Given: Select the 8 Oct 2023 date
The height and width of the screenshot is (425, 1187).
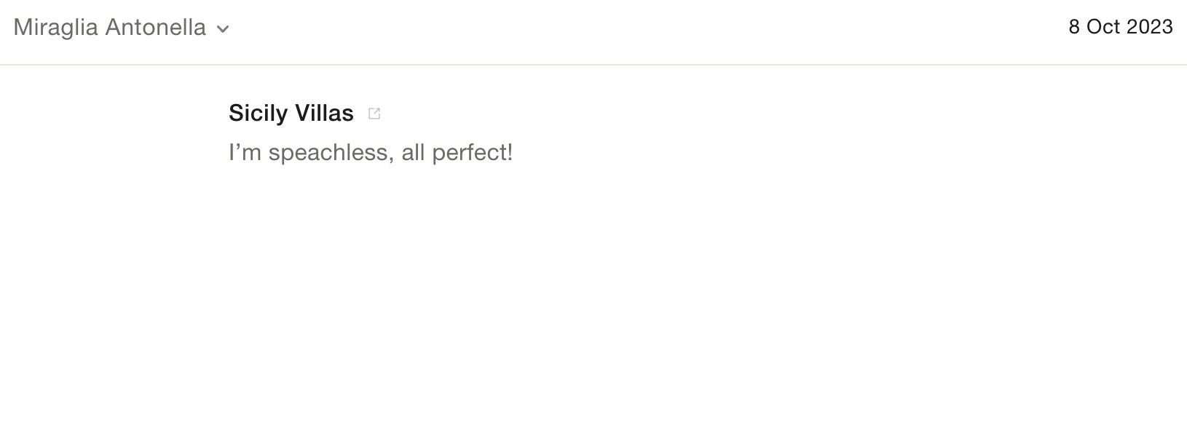Looking at the screenshot, I should coord(1120,27).
